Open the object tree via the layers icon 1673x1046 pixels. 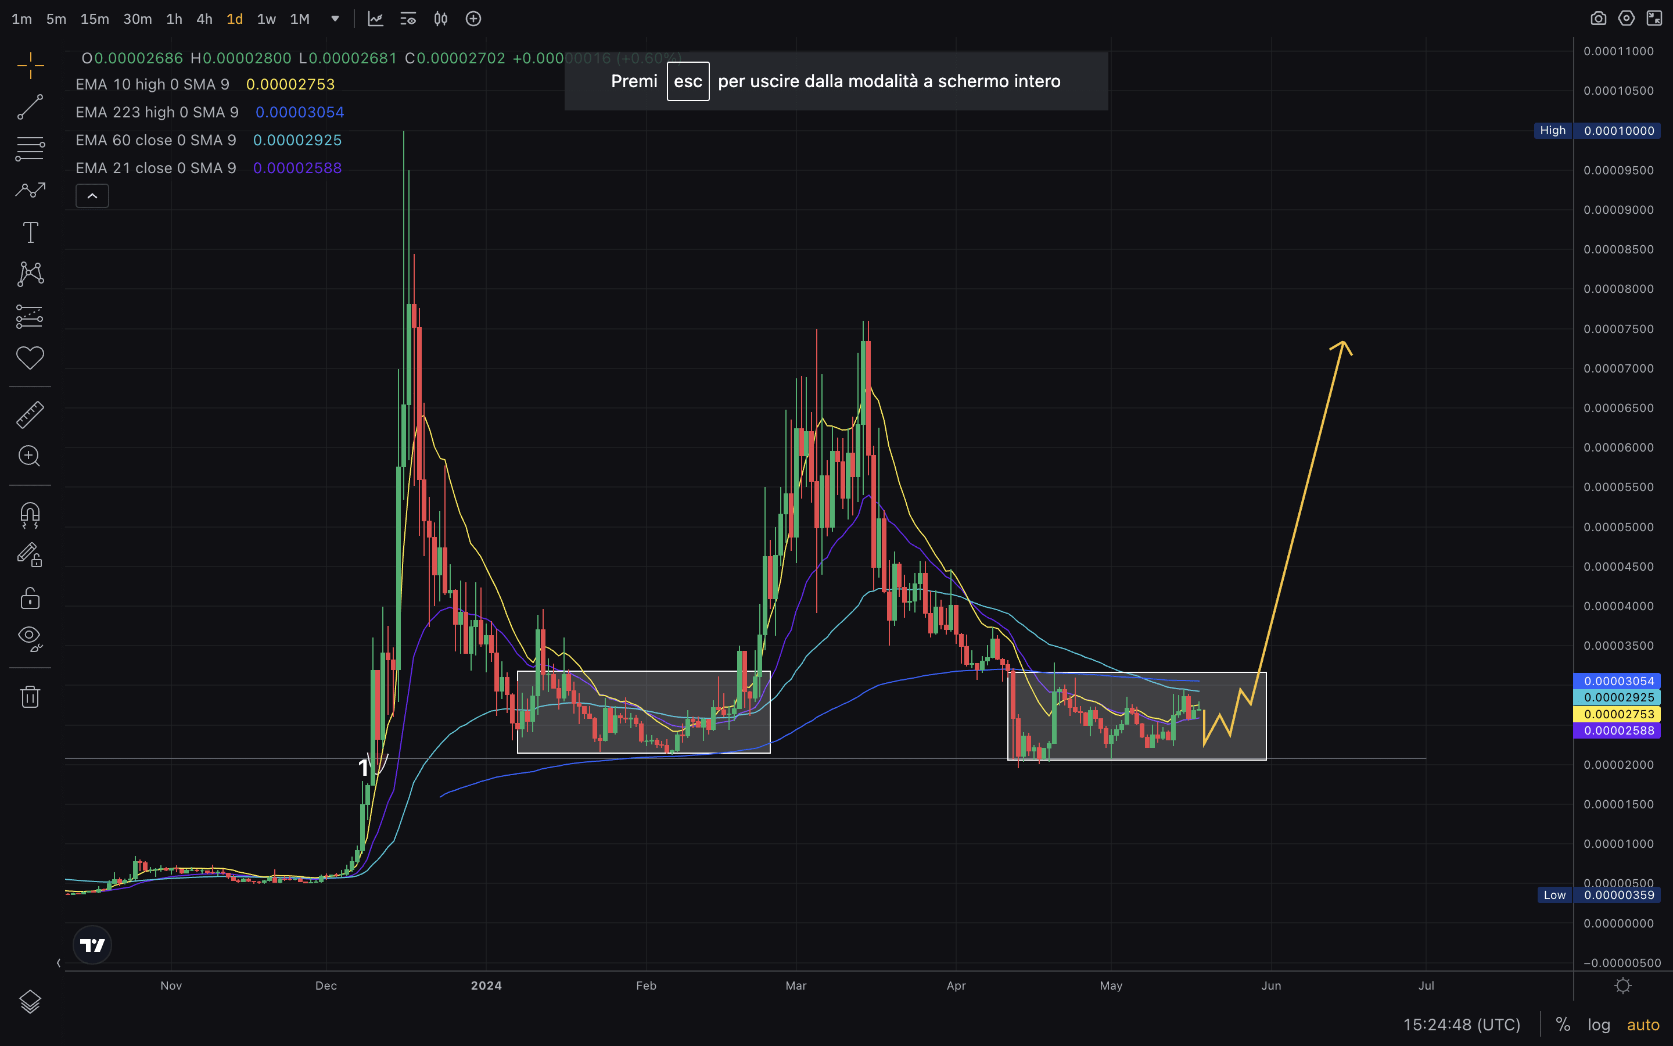(x=30, y=1001)
